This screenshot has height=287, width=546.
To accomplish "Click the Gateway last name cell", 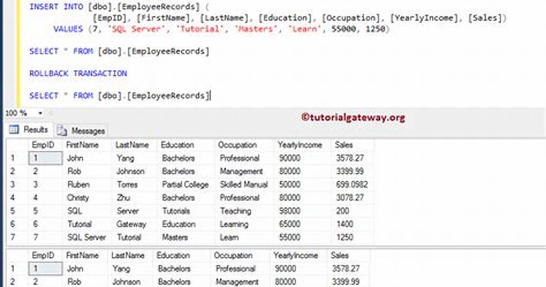I will pos(131,224).
